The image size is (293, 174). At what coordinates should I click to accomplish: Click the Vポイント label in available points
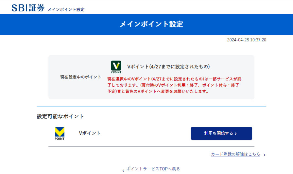click(90, 133)
